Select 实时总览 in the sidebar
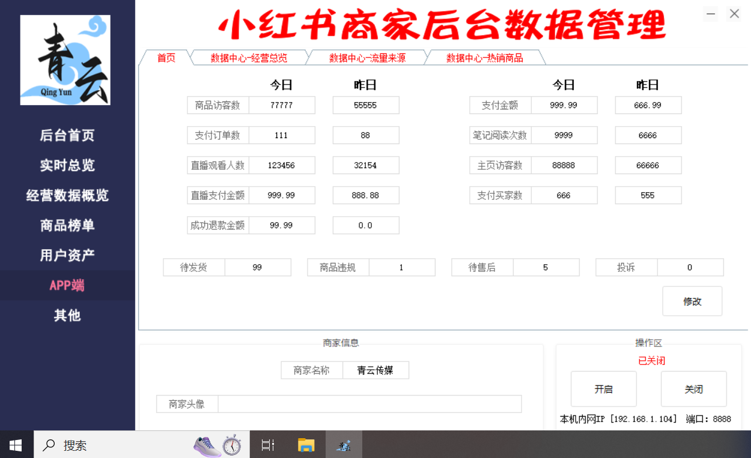The image size is (751, 458). pyautogui.click(x=67, y=166)
